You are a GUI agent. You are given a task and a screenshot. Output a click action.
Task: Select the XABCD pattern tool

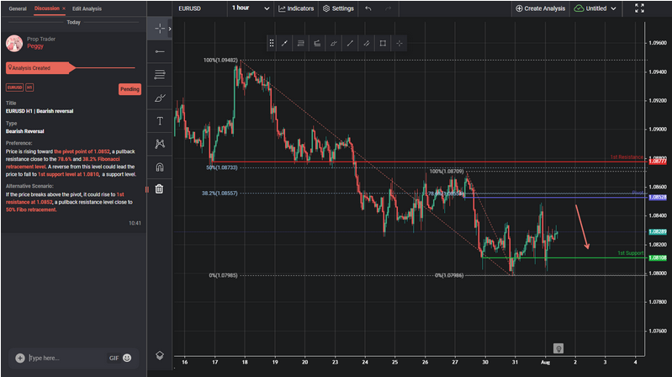tap(160, 144)
